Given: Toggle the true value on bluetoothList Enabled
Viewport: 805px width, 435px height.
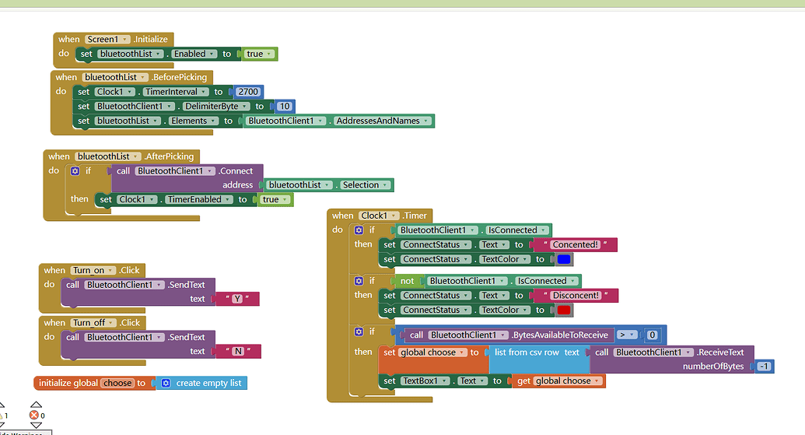Looking at the screenshot, I should click(x=258, y=54).
